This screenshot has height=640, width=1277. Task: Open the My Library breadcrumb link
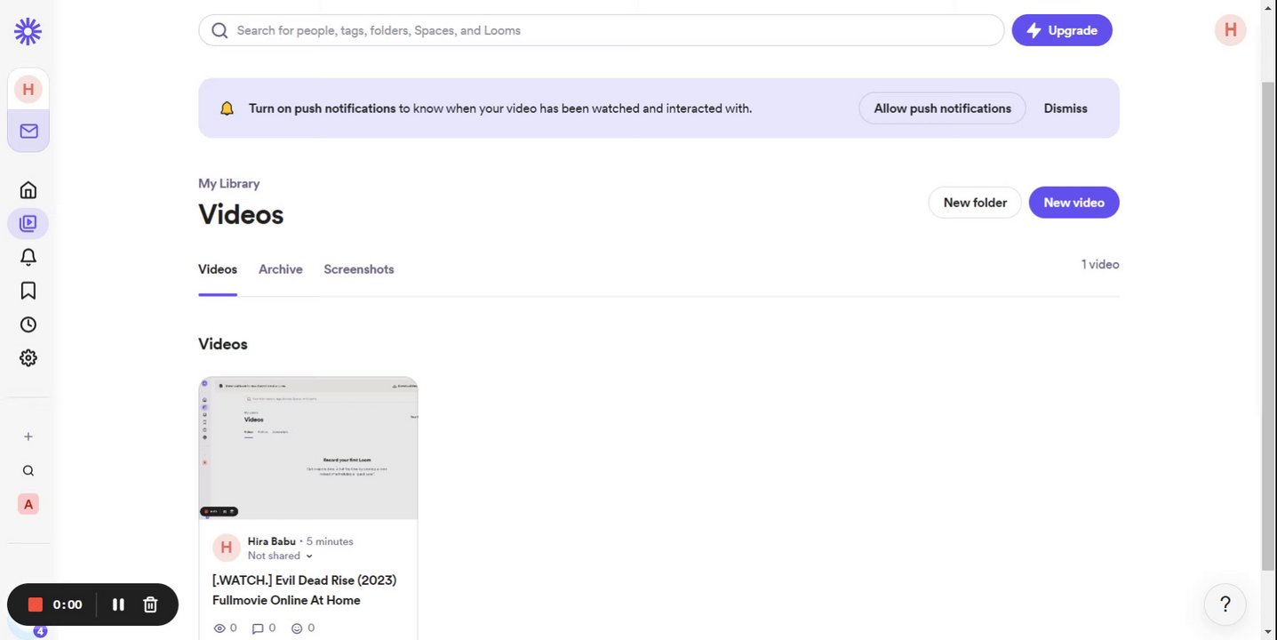pos(229,184)
